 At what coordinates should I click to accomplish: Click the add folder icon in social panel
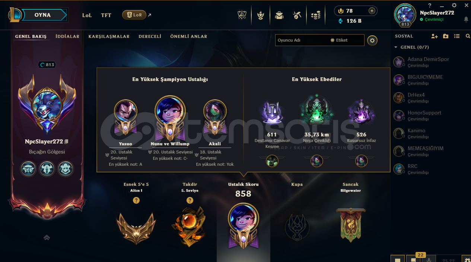(446, 36)
